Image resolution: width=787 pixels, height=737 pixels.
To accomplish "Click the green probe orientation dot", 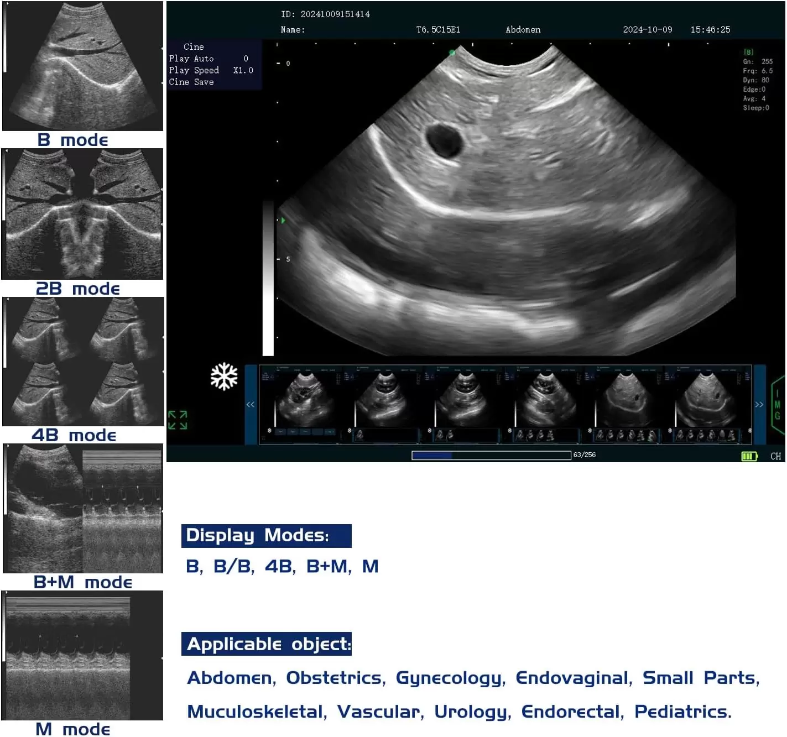I will tap(452, 53).
